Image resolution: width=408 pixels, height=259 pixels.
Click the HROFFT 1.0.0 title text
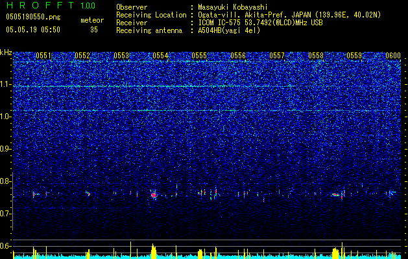click(51, 5)
